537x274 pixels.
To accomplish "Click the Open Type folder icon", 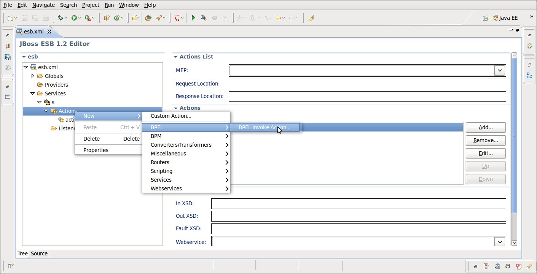I will [x=135, y=18].
